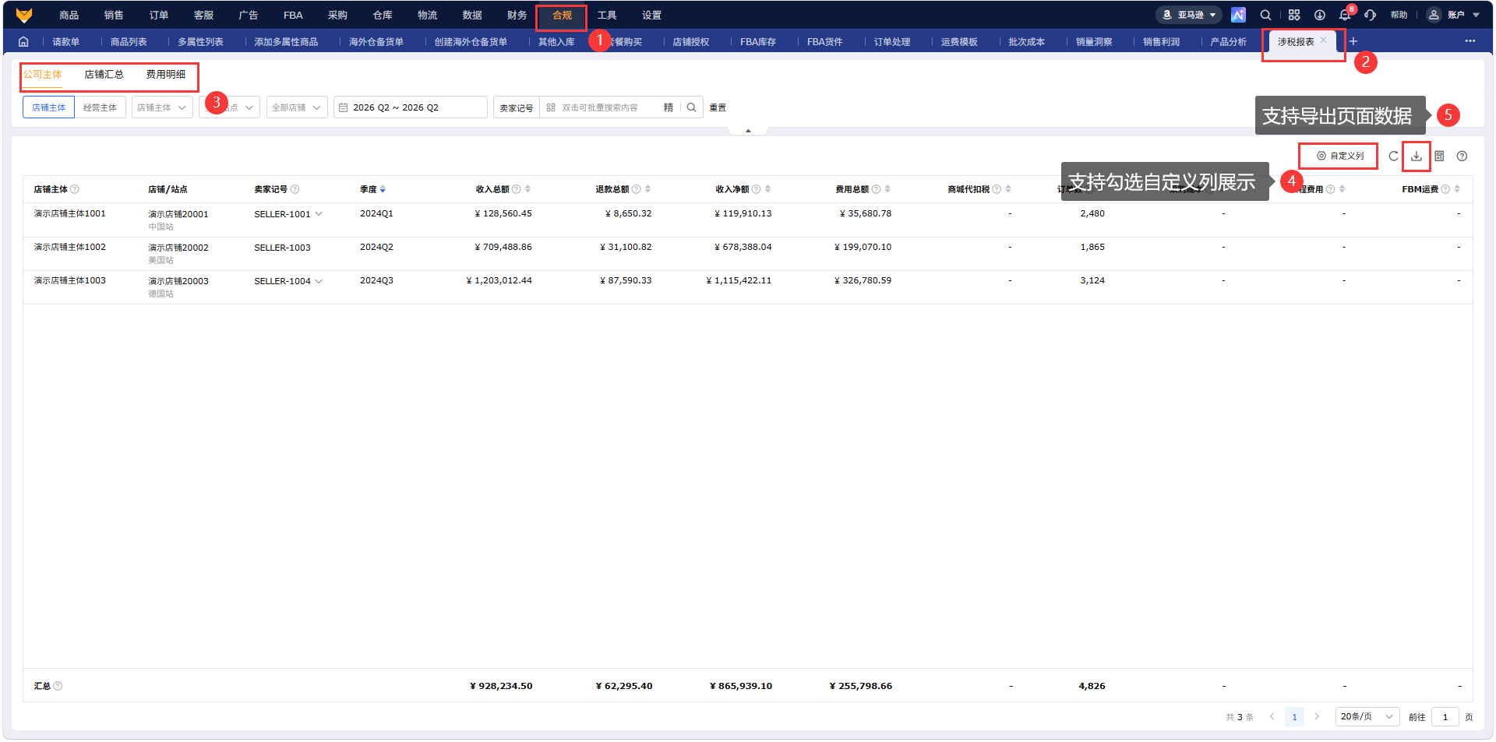Open the 亚马逊 platform dropdown
The height and width of the screenshot is (742, 1496).
click(x=1189, y=15)
